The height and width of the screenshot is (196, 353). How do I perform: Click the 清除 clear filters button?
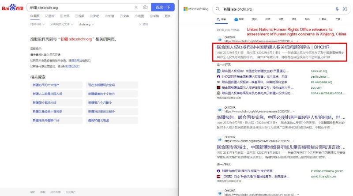click(x=143, y=24)
